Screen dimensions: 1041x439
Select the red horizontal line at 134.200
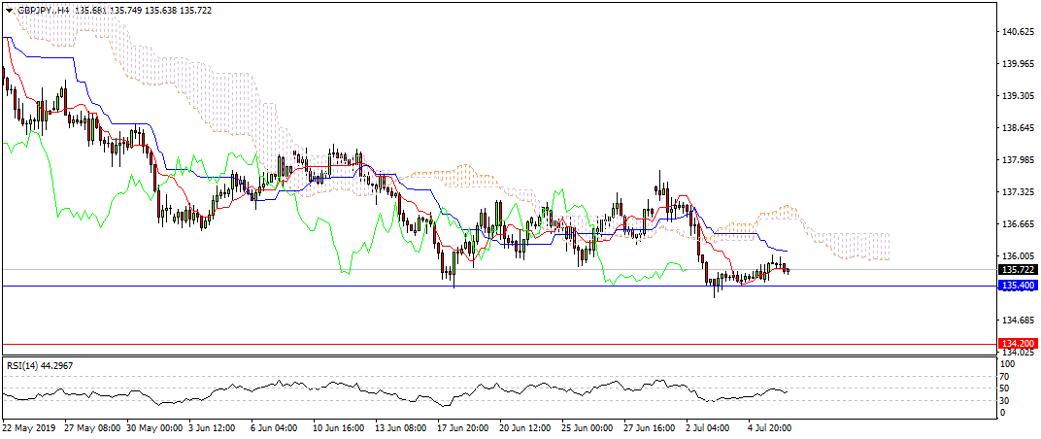click(486, 344)
